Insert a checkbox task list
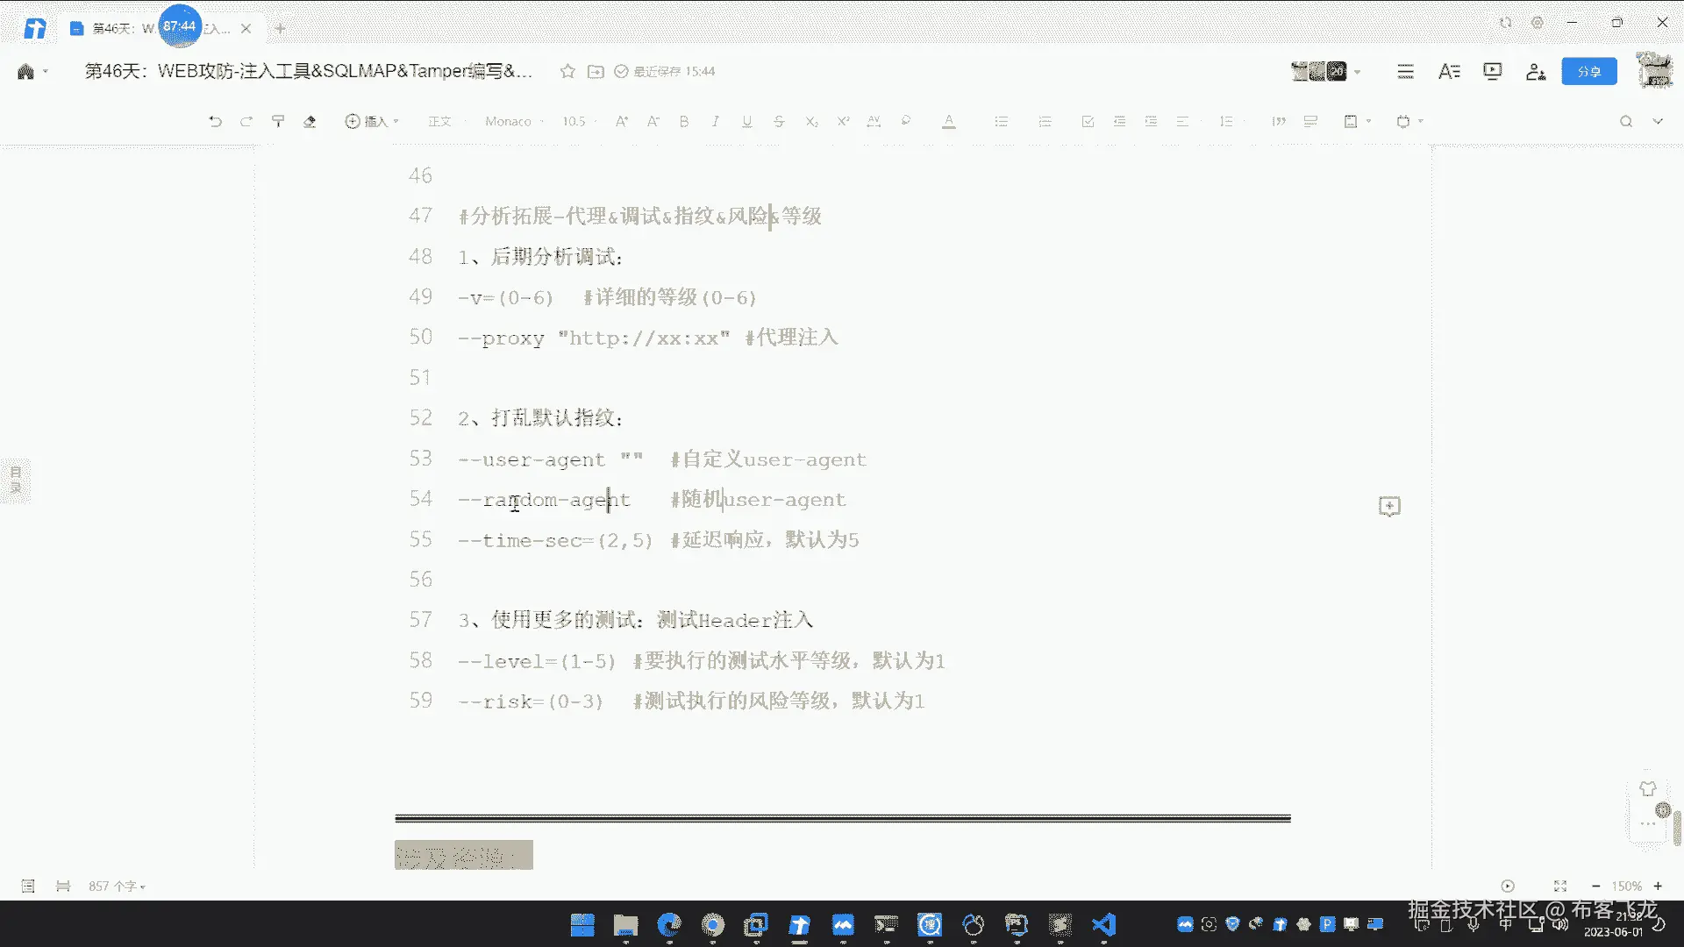The image size is (1684, 947). click(1088, 122)
